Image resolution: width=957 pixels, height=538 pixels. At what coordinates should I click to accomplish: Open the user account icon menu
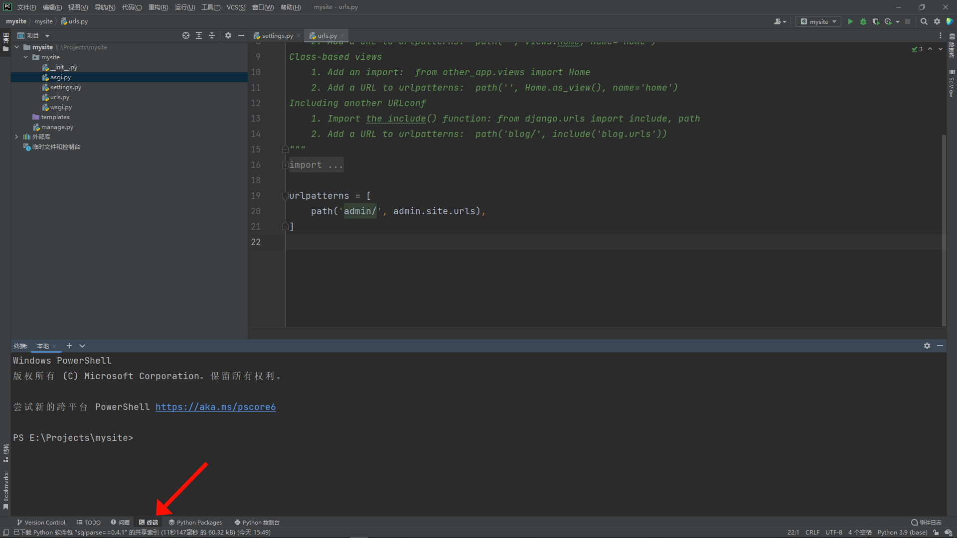pyautogui.click(x=780, y=21)
